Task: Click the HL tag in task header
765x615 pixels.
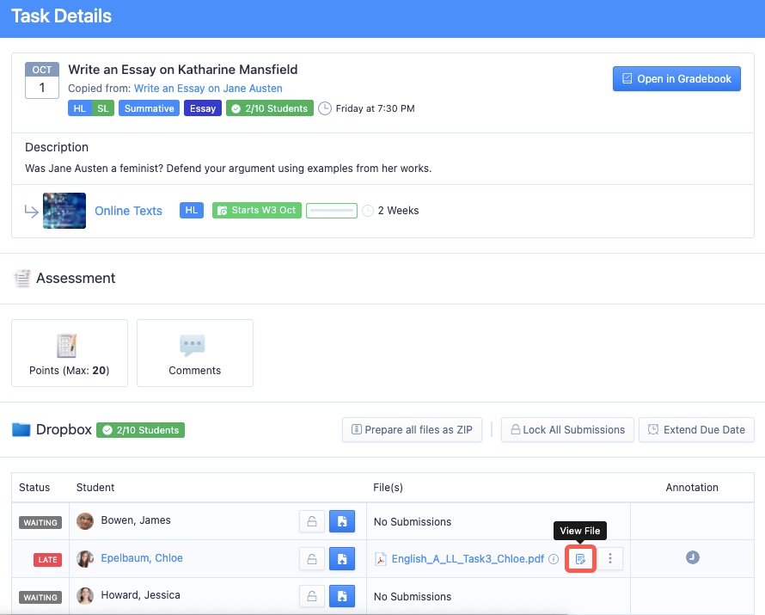Action: coord(80,108)
